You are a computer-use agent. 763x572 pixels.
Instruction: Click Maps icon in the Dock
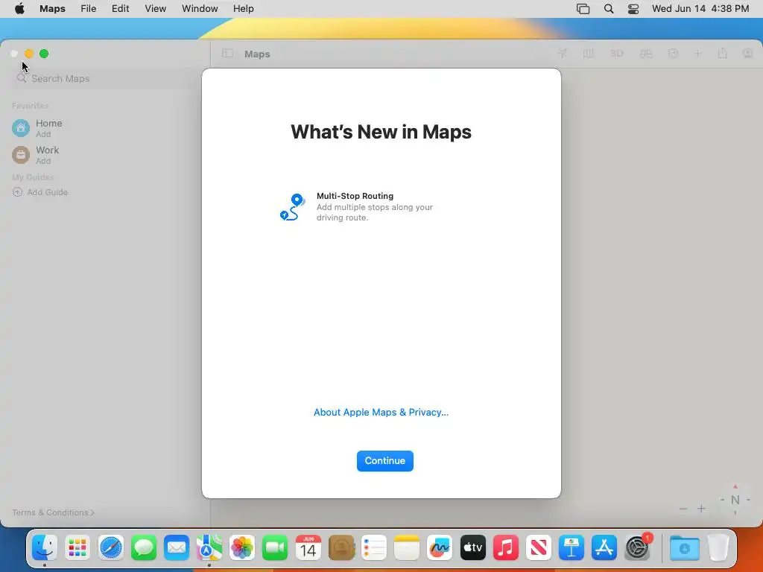[x=209, y=548]
